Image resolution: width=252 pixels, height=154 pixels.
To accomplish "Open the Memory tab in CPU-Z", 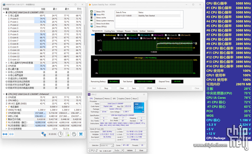I will pyautogui.click(x=107, y=98).
